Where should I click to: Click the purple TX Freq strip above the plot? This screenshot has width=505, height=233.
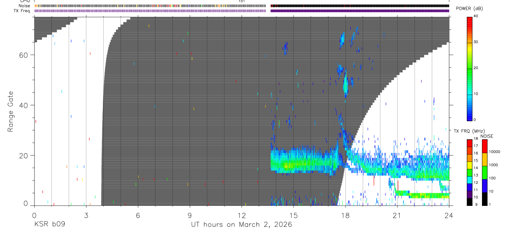[242, 11]
